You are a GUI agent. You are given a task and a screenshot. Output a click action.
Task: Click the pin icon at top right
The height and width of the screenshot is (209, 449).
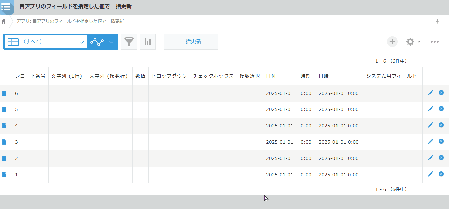pyautogui.click(x=437, y=21)
